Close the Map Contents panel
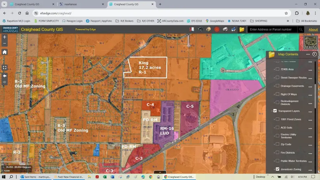The height and width of the screenshot is (180, 320). pos(315,54)
